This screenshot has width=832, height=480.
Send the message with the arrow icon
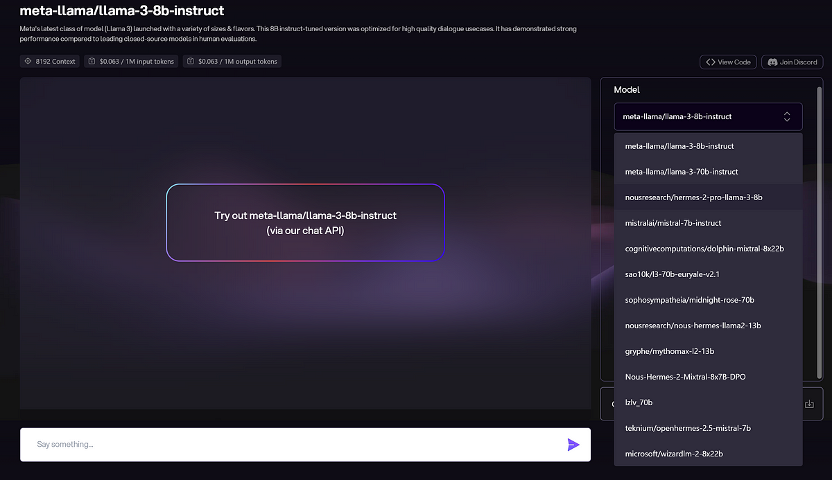coord(573,445)
